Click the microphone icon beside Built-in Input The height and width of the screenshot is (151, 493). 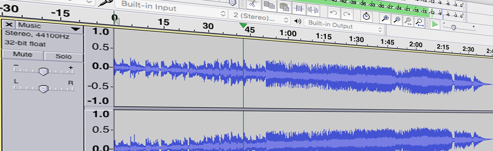[x=106, y=3]
